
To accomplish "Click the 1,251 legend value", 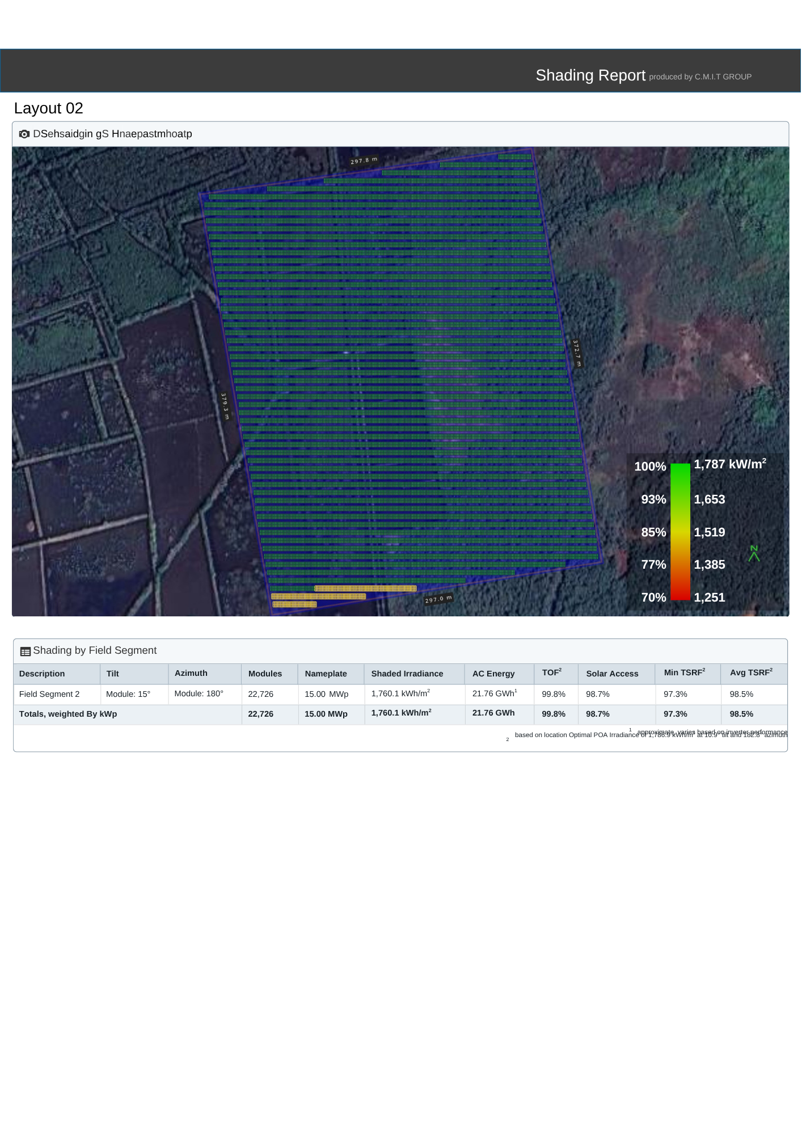I will tap(710, 598).
